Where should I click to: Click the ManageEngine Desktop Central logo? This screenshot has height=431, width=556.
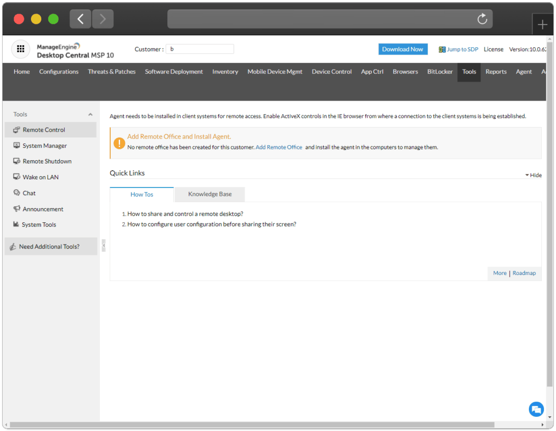click(75, 51)
